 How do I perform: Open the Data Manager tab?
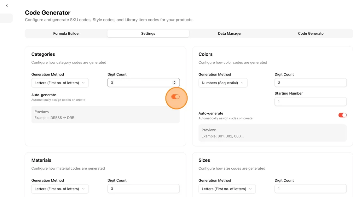[x=230, y=33]
